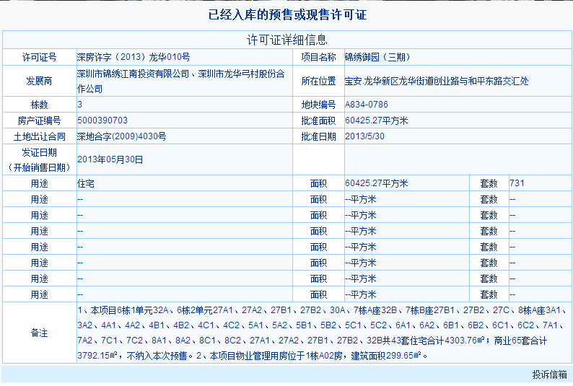The height and width of the screenshot is (386, 573).
Task: Click the page title 已经入库的预售或现售许可证
Action: (287, 15)
